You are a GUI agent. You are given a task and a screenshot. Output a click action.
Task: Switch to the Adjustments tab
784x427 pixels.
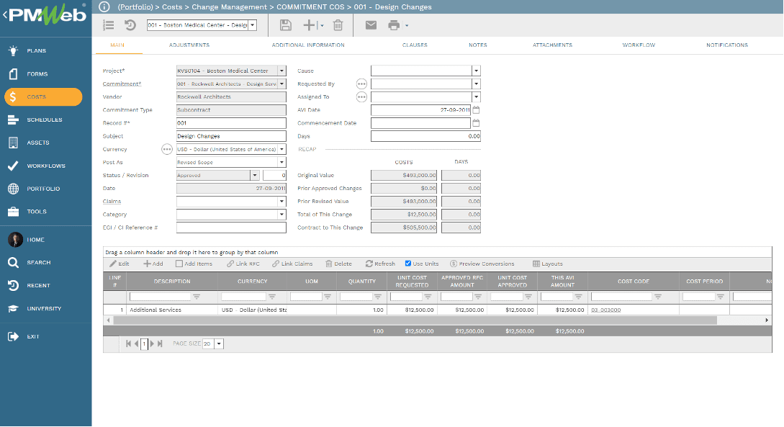tap(189, 45)
